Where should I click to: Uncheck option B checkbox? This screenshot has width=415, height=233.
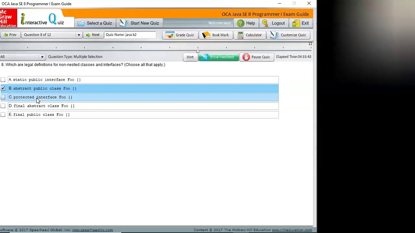coord(3,88)
